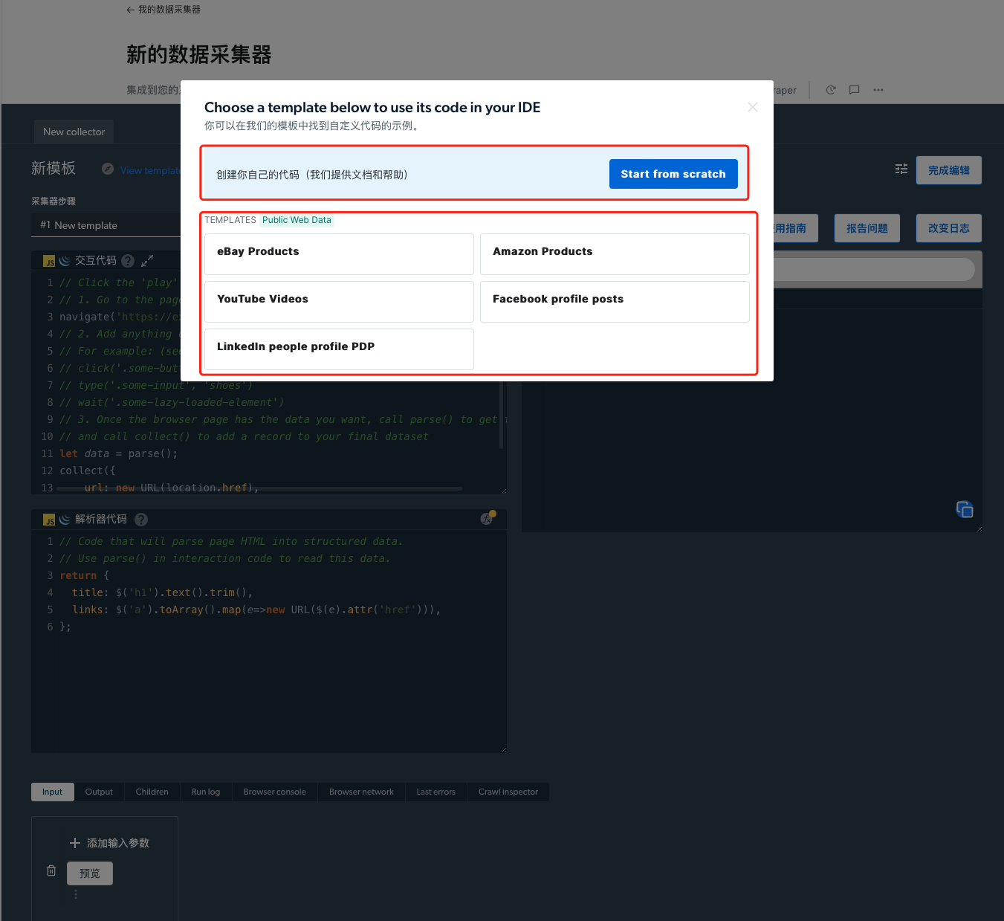The image size is (1004, 921).
Task: Click the Start from scratch button
Action: pyautogui.click(x=673, y=174)
